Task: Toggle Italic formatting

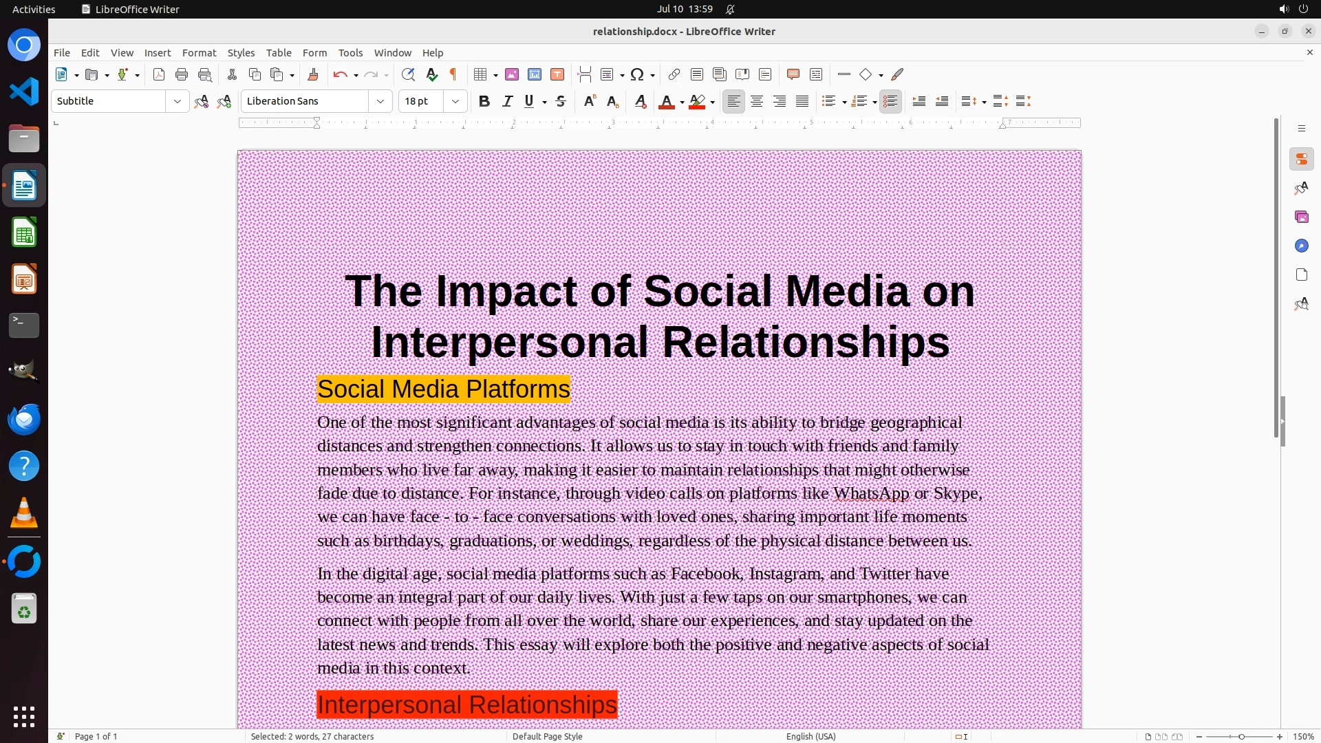Action: click(507, 101)
